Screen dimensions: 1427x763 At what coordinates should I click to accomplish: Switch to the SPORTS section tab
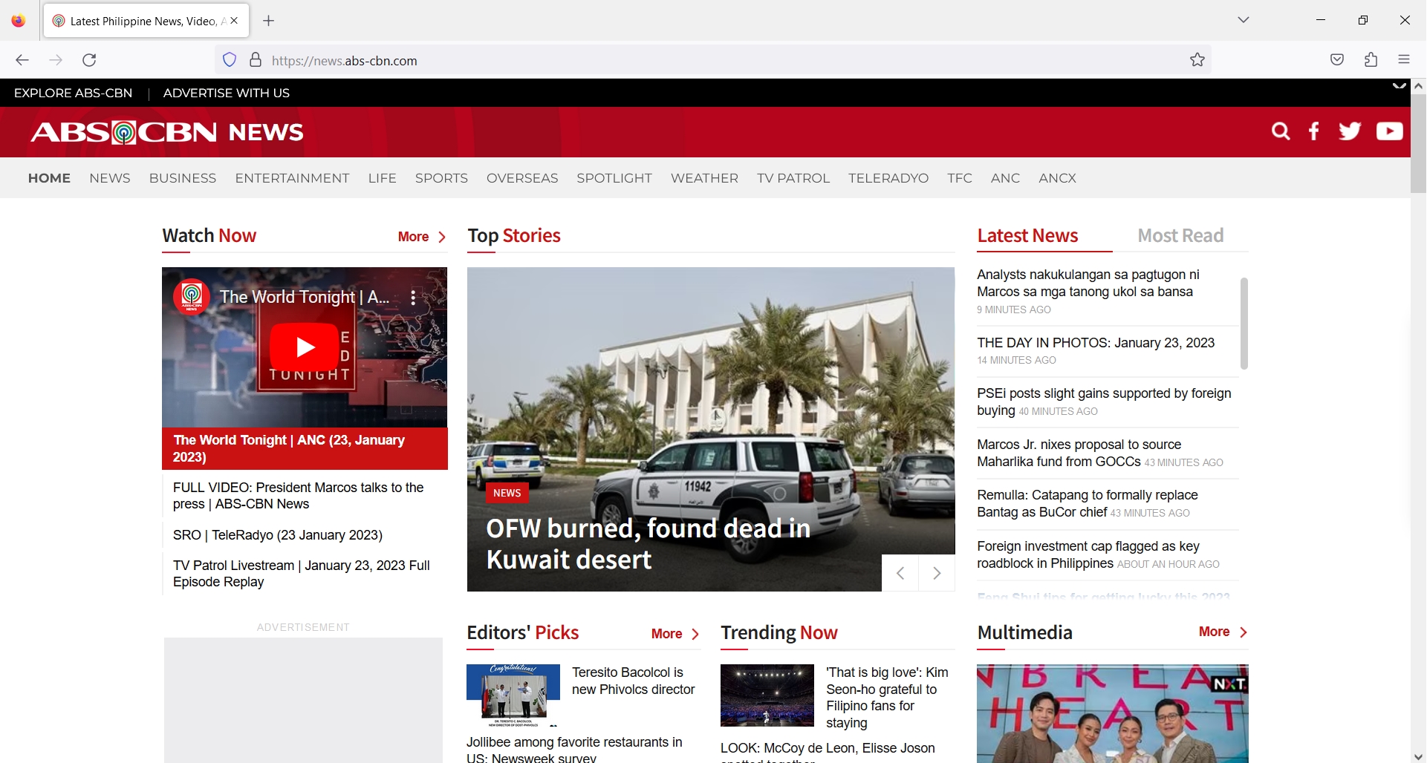[x=441, y=178]
